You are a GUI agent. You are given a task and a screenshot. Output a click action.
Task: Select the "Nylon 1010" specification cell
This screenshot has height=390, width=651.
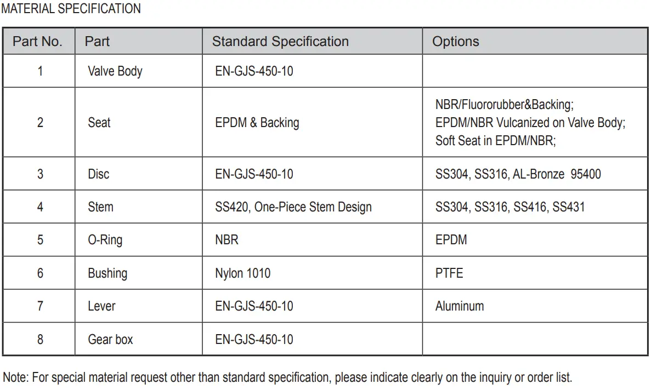(x=243, y=273)
